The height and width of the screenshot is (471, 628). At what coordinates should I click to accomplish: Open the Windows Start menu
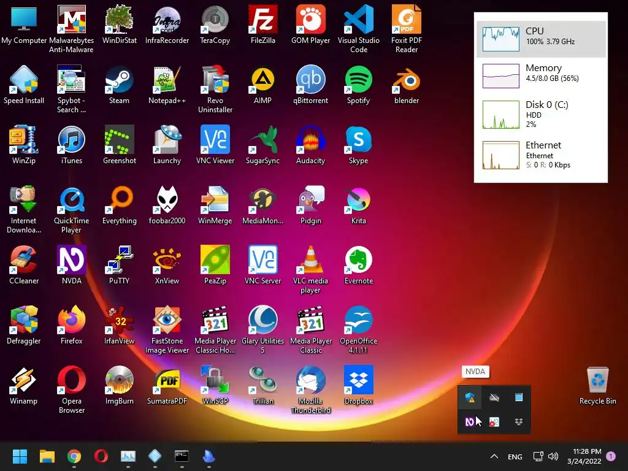(x=20, y=456)
